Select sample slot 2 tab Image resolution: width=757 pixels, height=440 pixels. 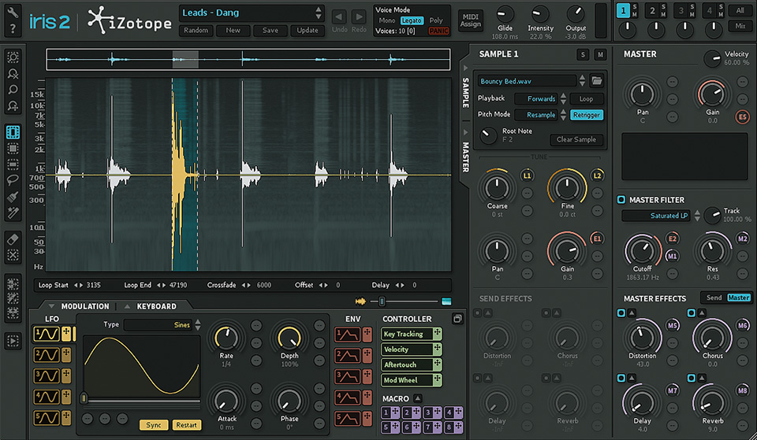click(652, 10)
